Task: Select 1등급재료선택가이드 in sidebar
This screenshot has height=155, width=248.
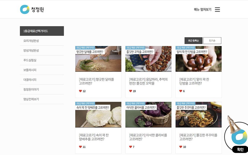Action: [42, 31]
